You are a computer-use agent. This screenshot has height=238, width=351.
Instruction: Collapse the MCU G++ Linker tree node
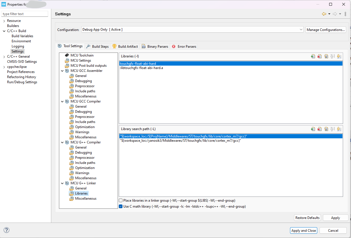point(62,183)
